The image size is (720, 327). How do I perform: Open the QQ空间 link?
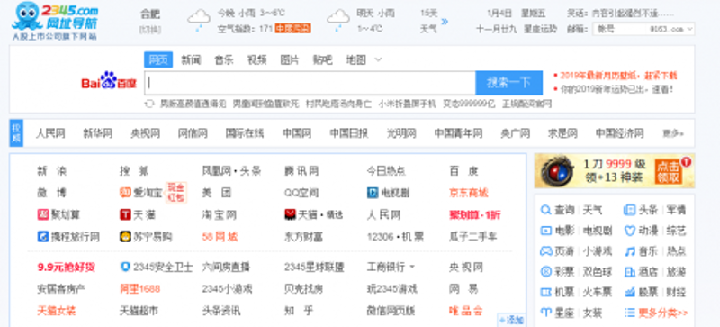(301, 193)
